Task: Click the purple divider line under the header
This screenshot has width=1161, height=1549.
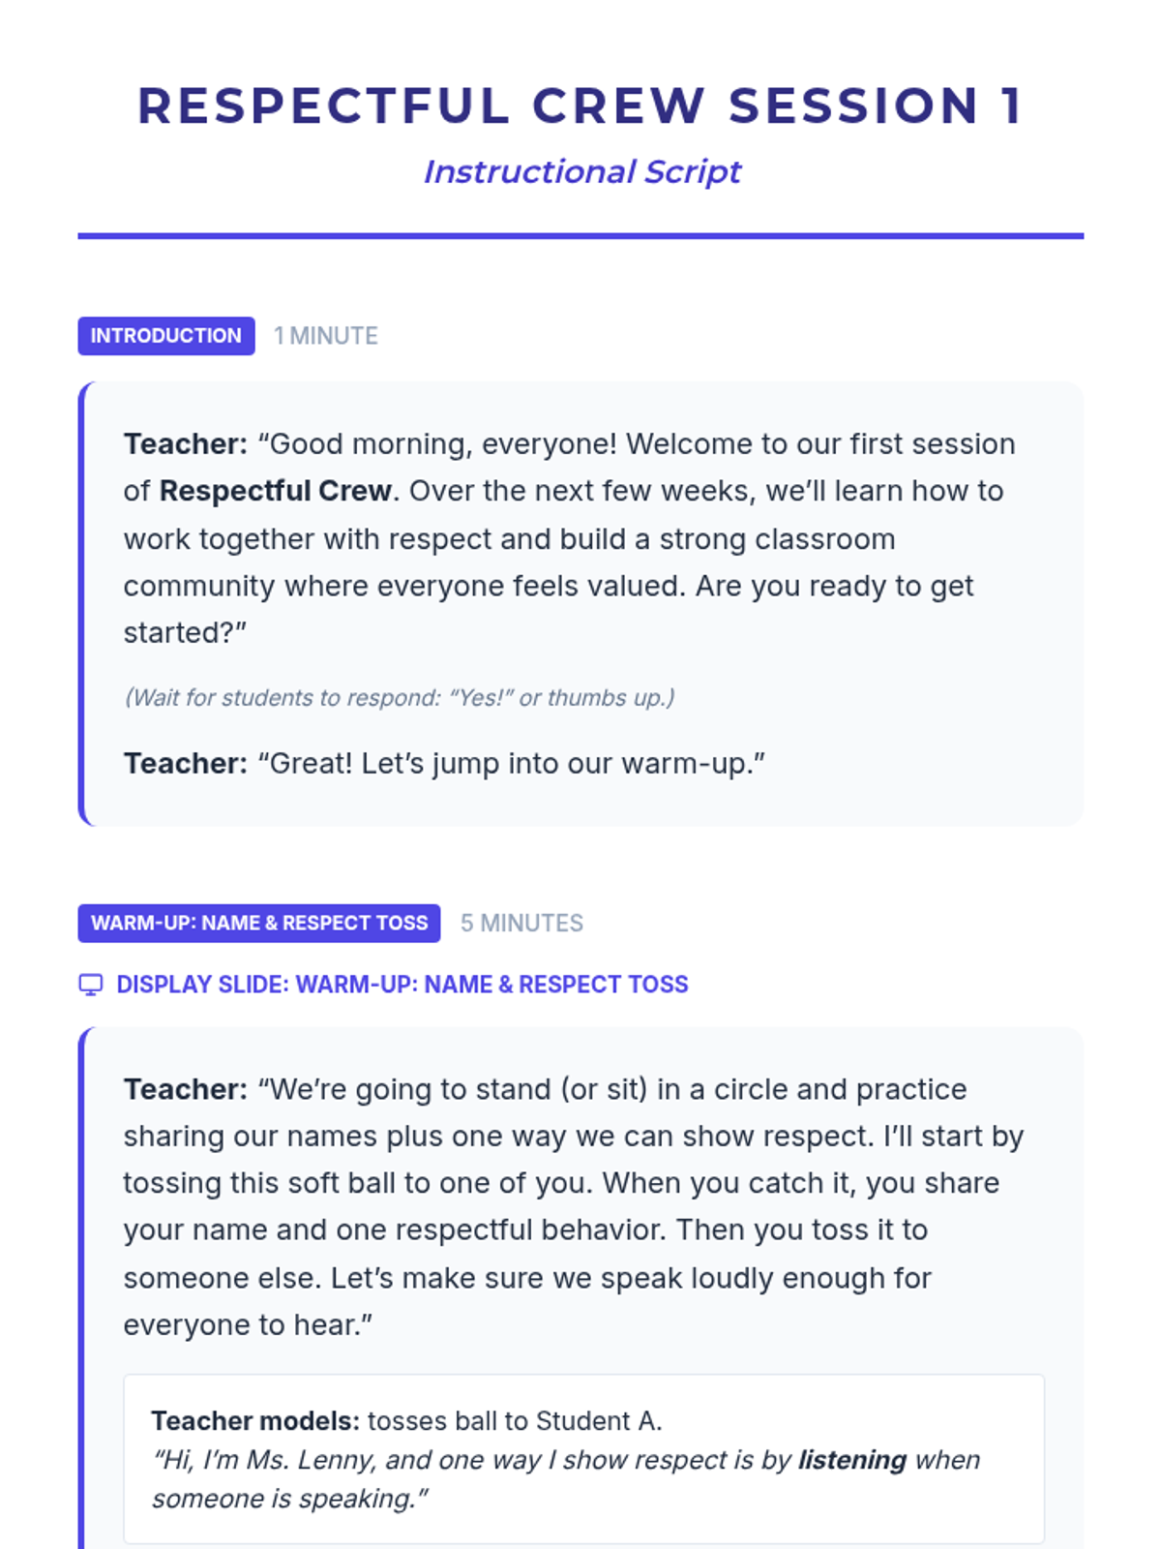Action: click(x=580, y=235)
